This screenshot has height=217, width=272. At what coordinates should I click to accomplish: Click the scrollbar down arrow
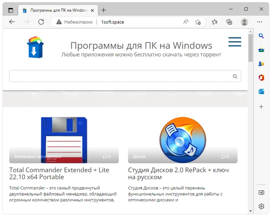pos(251,211)
